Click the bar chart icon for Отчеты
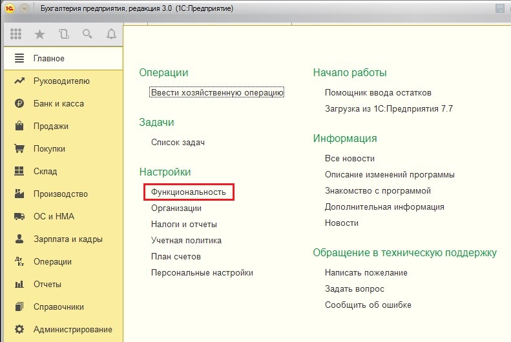 (x=19, y=284)
